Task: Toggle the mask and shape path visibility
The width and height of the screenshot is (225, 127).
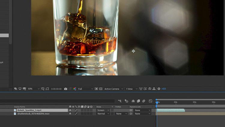Action: [25, 89]
